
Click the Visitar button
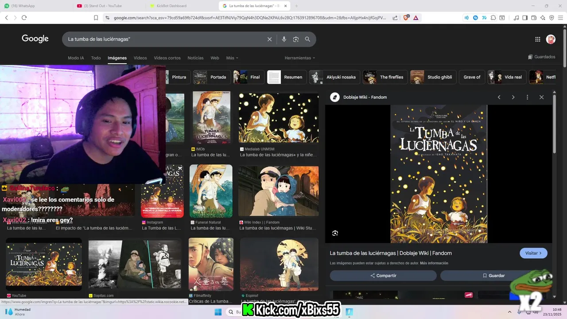click(533, 253)
